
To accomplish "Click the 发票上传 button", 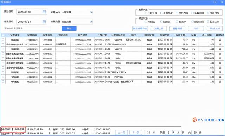I will 159,28.
